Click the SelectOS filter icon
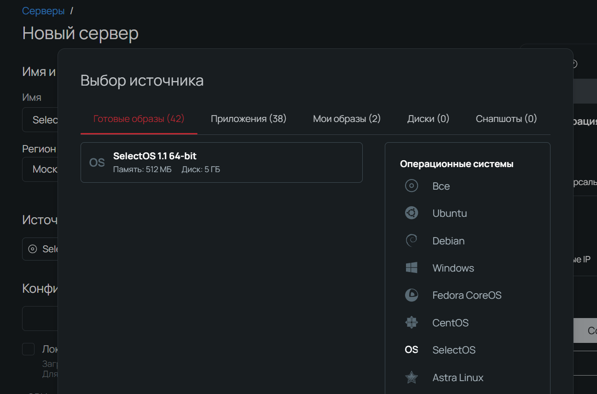 tap(411, 350)
